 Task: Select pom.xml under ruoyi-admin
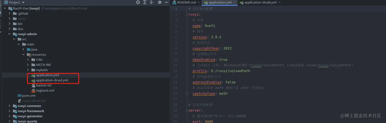29,96
